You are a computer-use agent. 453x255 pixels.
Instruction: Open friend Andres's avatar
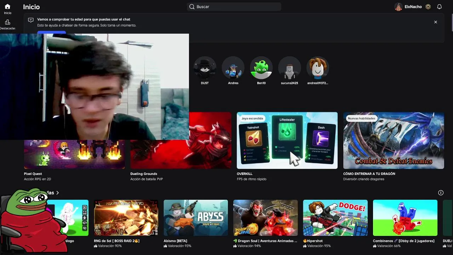click(x=233, y=68)
